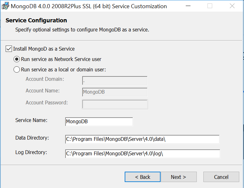Cancel the MongoDB installation
This screenshot has height=188, width=244.
point(221,177)
